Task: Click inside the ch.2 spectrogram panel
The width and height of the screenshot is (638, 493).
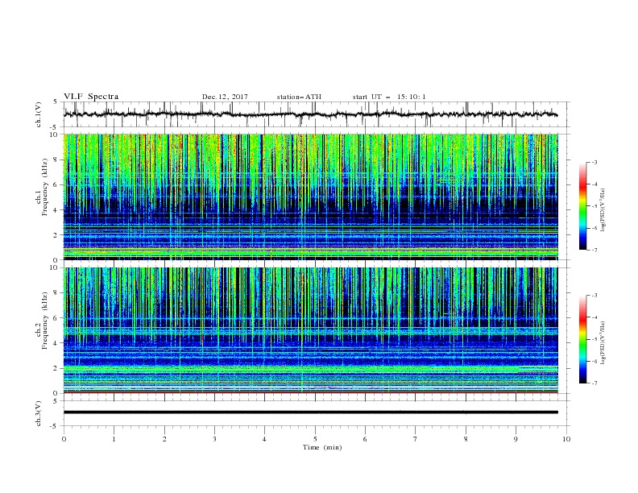Action: [310, 330]
